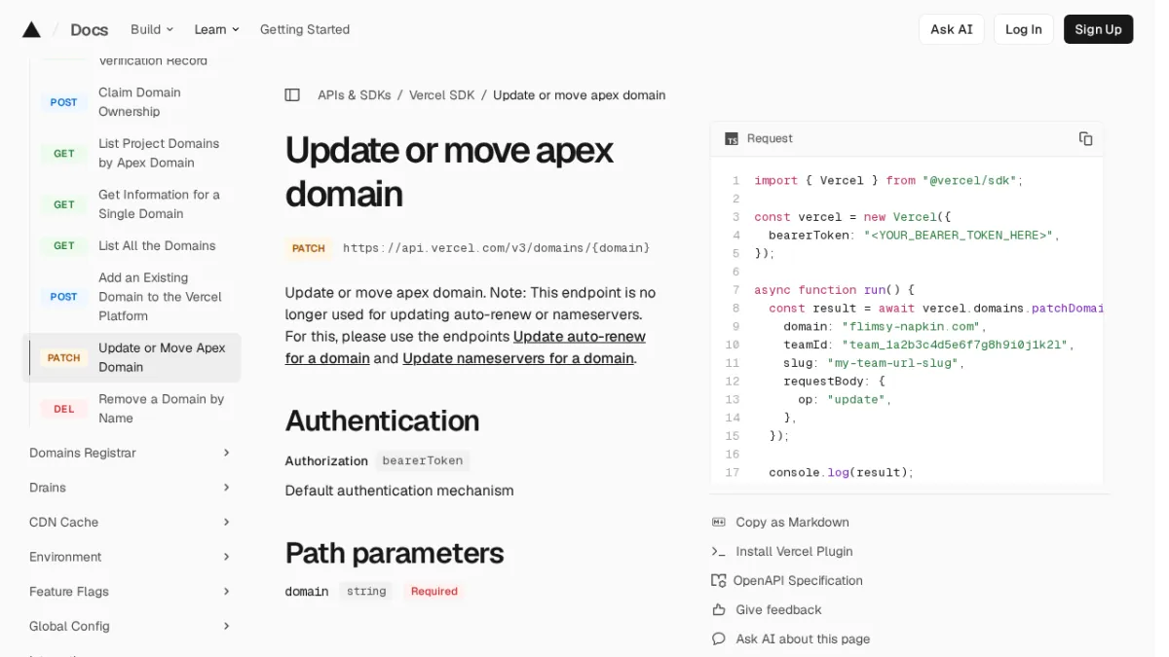The height and width of the screenshot is (657, 1169).
Task: Click the Install Vercel Plugin terminal icon
Action: pyautogui.click(x=719, y=551)
